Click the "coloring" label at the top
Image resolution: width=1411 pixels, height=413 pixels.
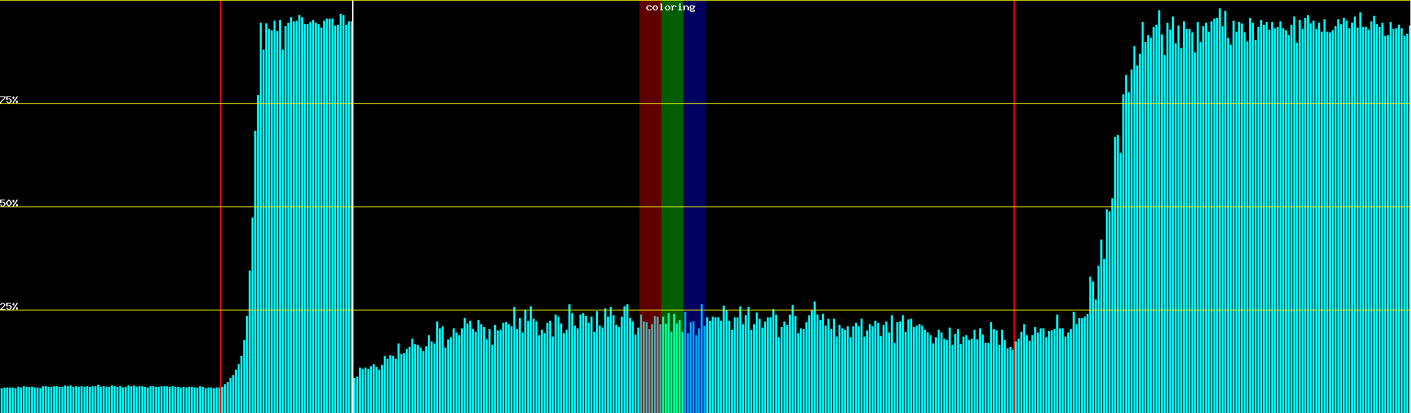[x=670, y=8]
